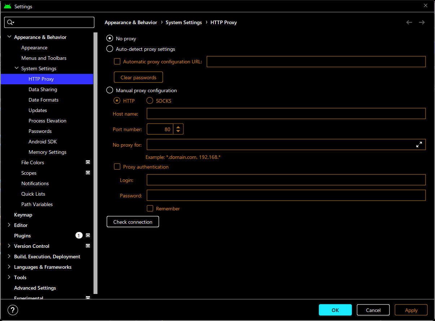The height and width of the screenshot is (321, 435).
Task: Enable the Proxy authentication checkbox
Action: pos(117,167)
